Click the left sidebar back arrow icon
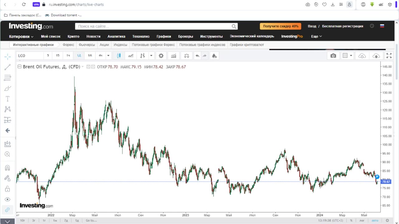Image resolution: width=399 pixels, height=224 pixels. click(x=7, y=131)
